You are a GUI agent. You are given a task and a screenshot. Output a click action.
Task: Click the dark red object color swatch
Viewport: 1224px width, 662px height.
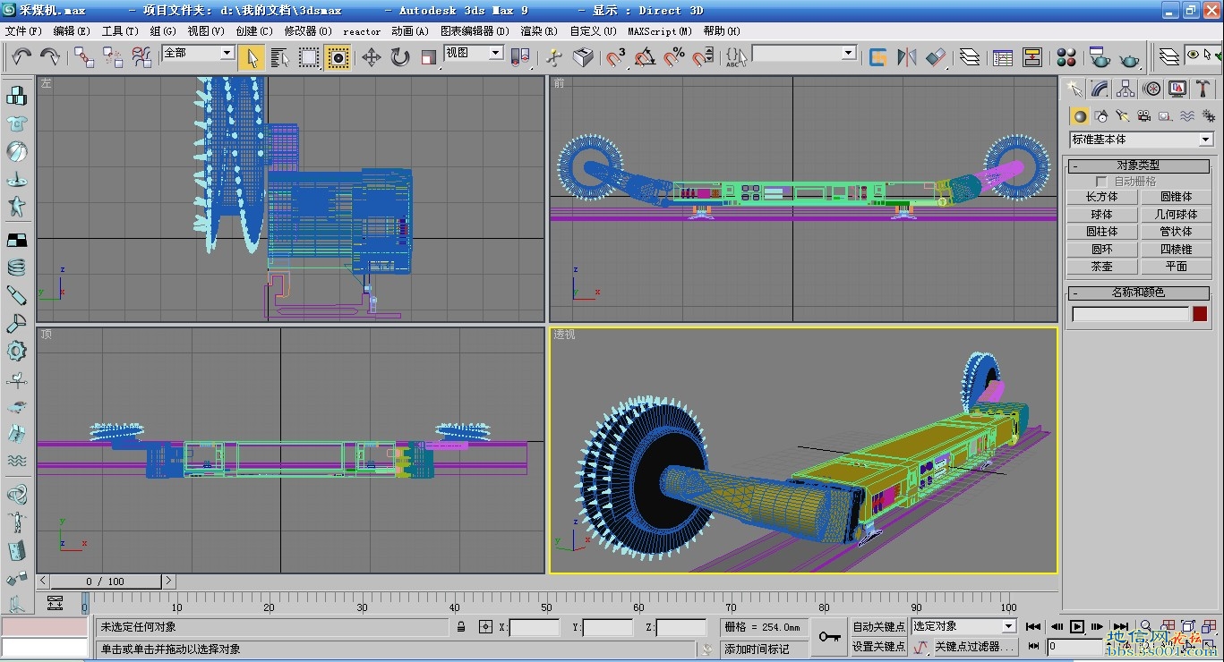[x=1200, y=314]
